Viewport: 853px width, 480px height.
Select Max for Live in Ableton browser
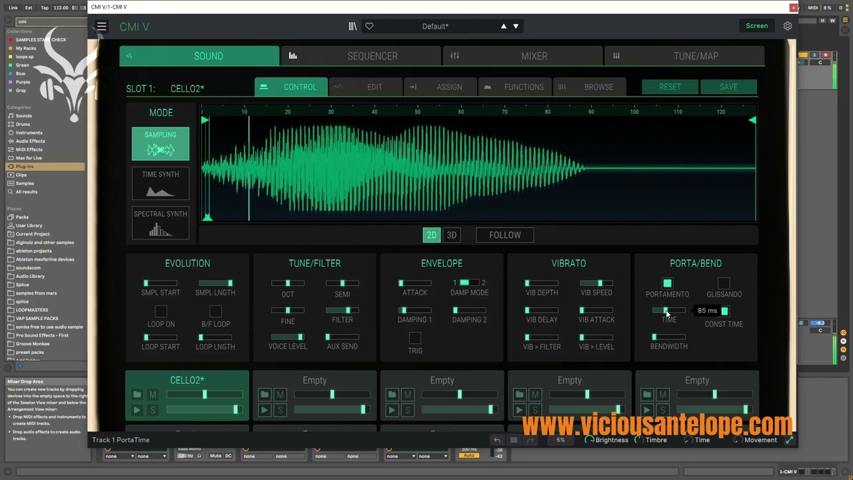(x=29, y=158)
